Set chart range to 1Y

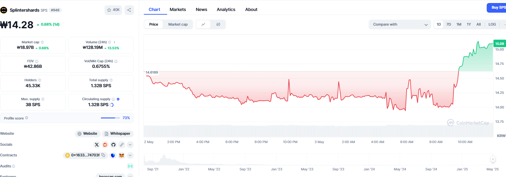(x=469, y=24)
